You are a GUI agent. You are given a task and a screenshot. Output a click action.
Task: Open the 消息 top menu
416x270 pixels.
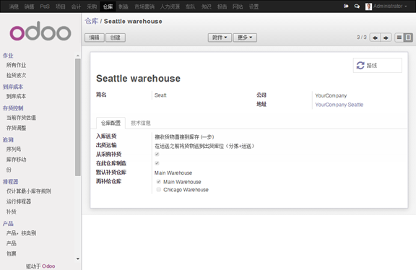[13, 6]
